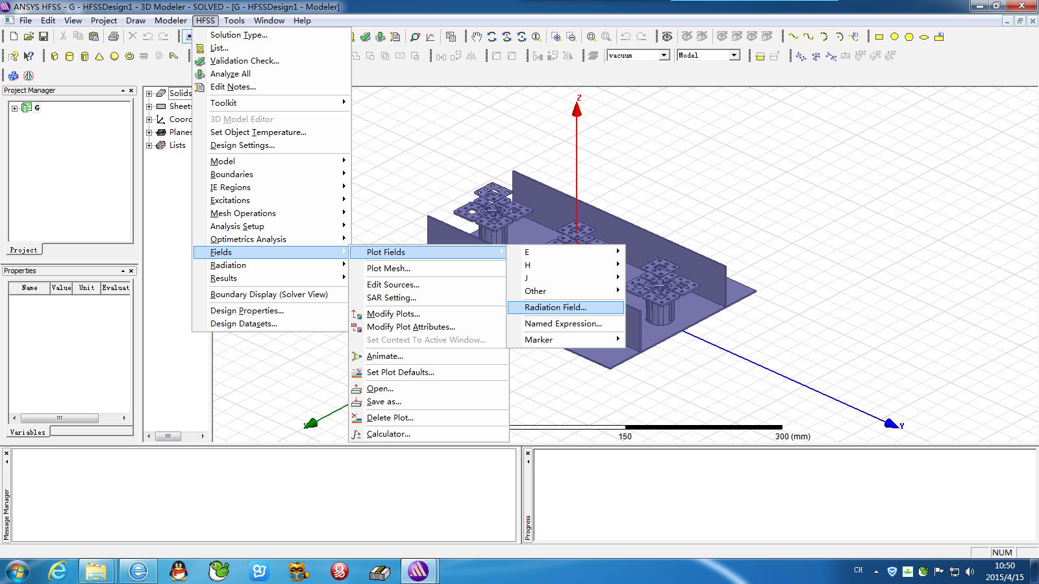Image resolution: width=1039 pixels, height=584 pixels.
Task: Choose Edit Sources from Fields menu
Action: (x=429, y=284)
